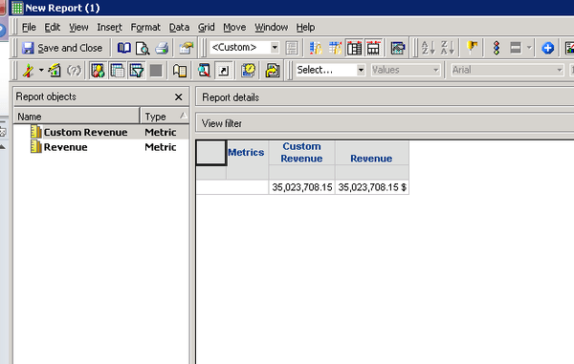Click the printer icon
The width and height of the screenshot is (574, 364).
point(162,48)
